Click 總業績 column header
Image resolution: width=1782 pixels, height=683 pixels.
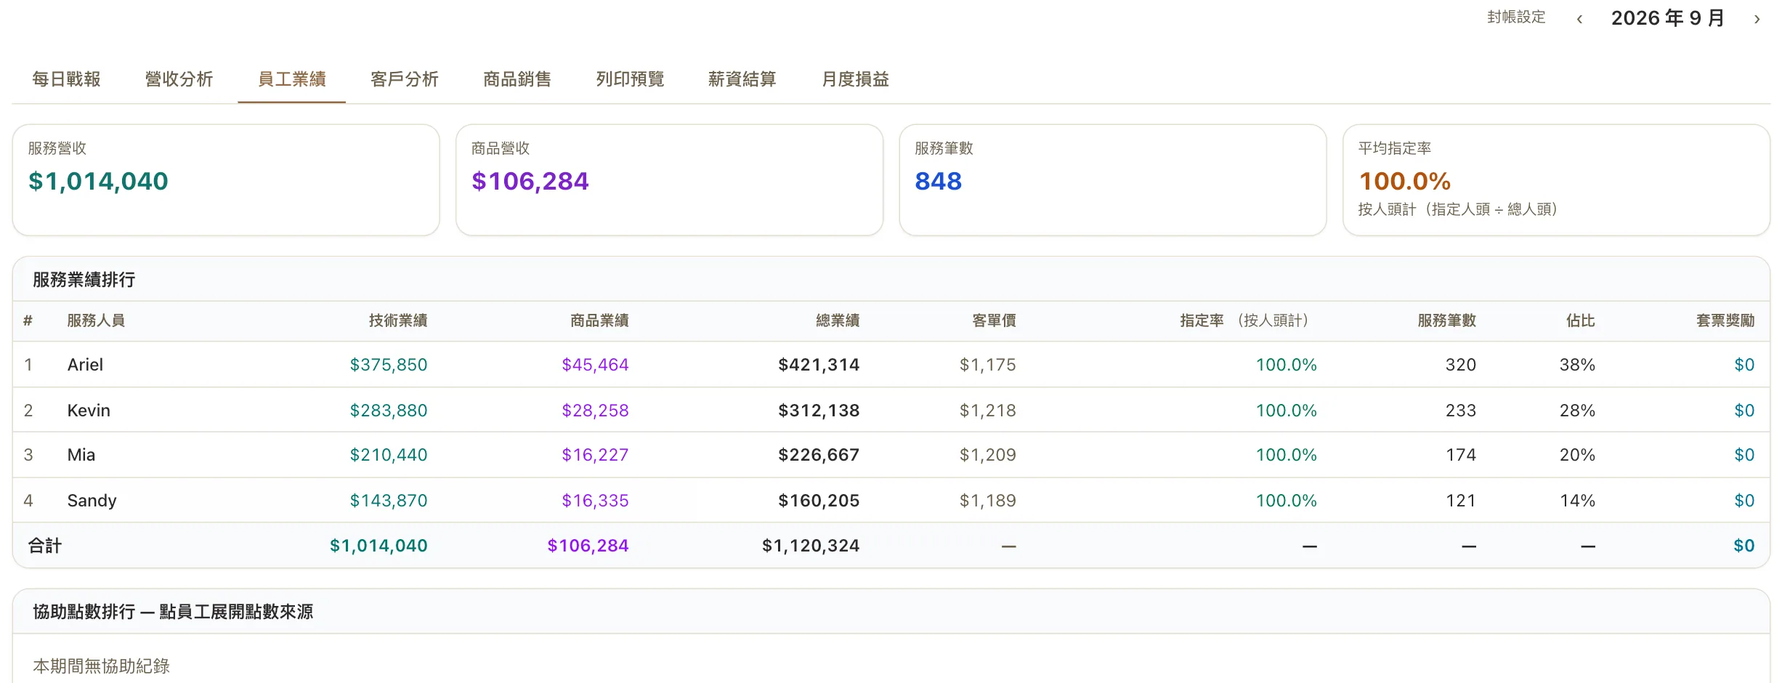tap(838, 320)
